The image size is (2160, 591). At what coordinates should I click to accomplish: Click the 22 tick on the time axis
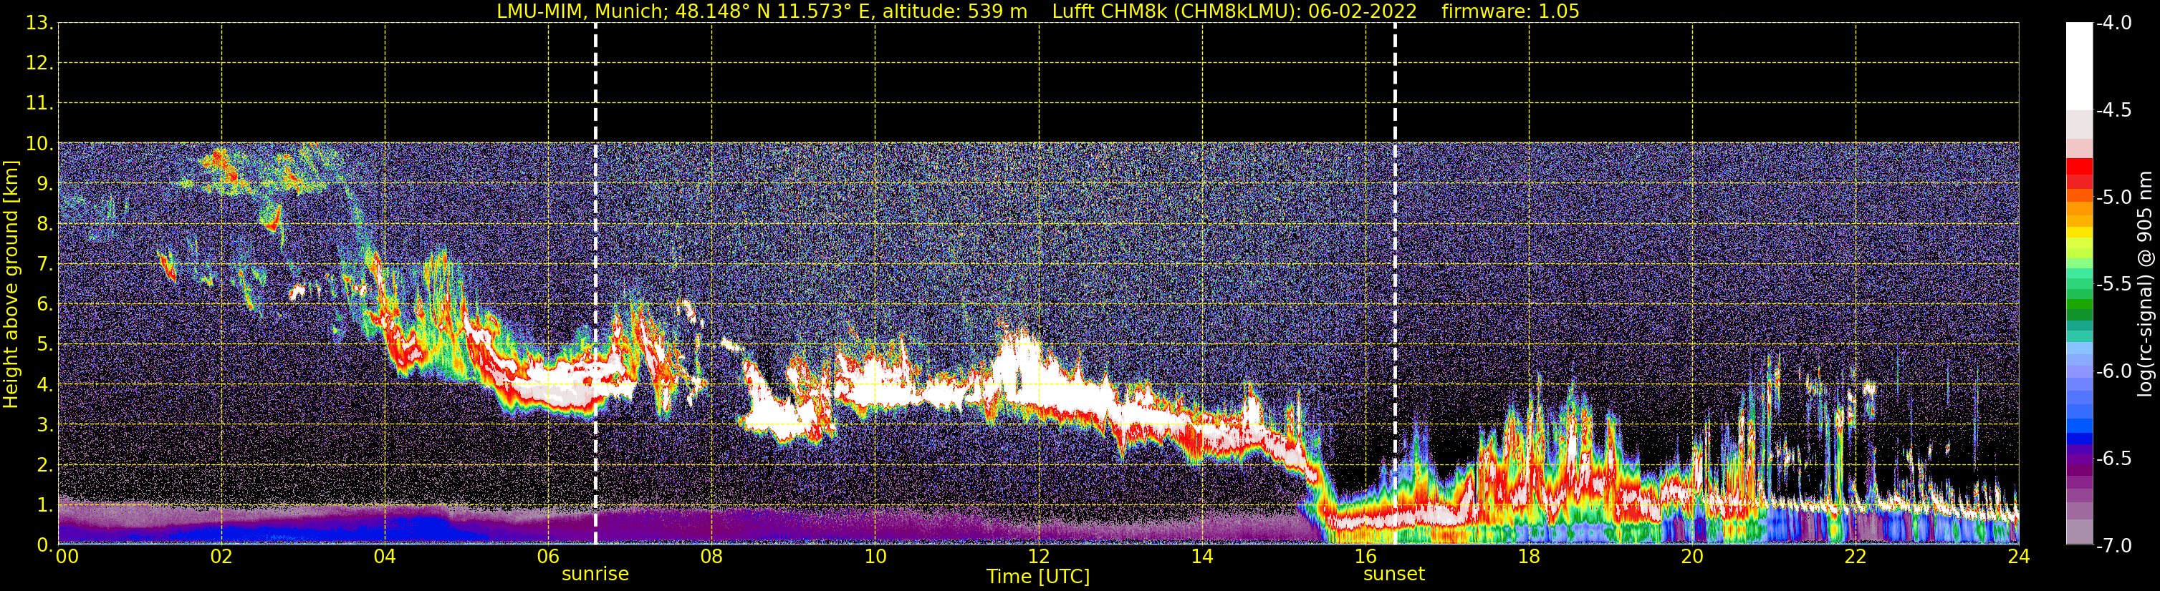click(1856, 557)
